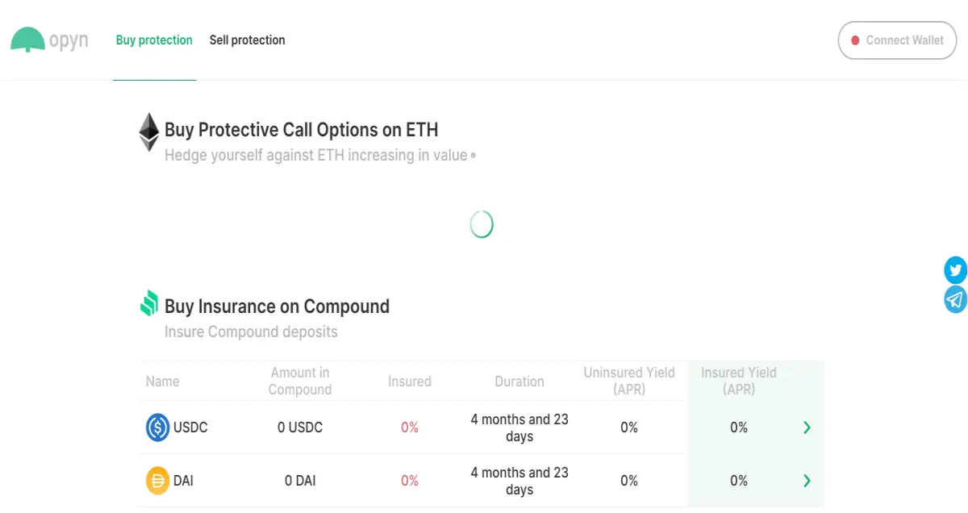This screenshot has height=513, width=968.
Task: Open the Telegram icon
Action: pyautogui.click(x=956, y=299)
